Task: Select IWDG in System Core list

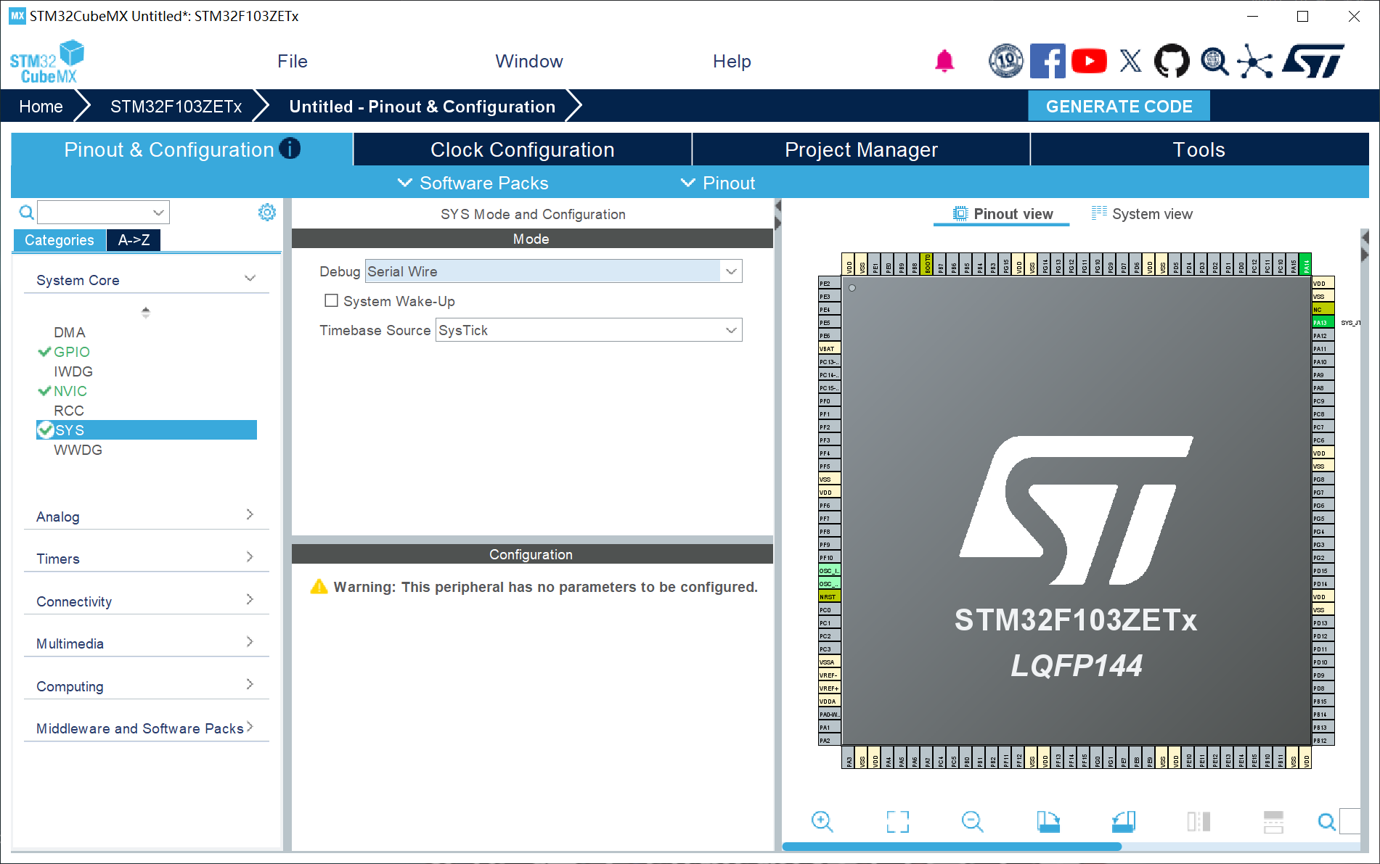Action: coord(73,371)
